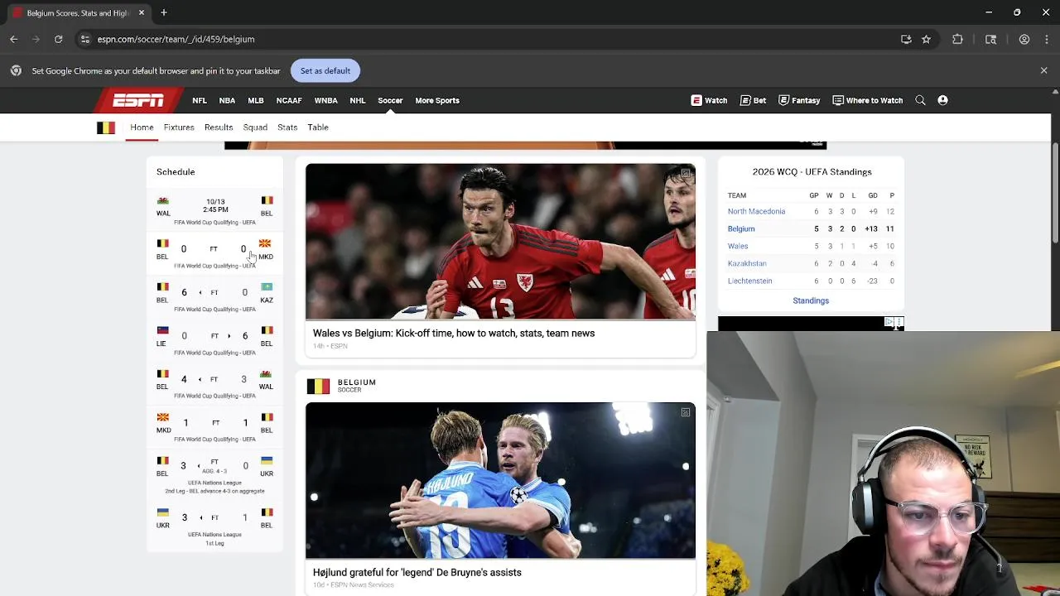1060x596 pixels.
Task: Open the NFL menu
Action: (x=200, y=100)
